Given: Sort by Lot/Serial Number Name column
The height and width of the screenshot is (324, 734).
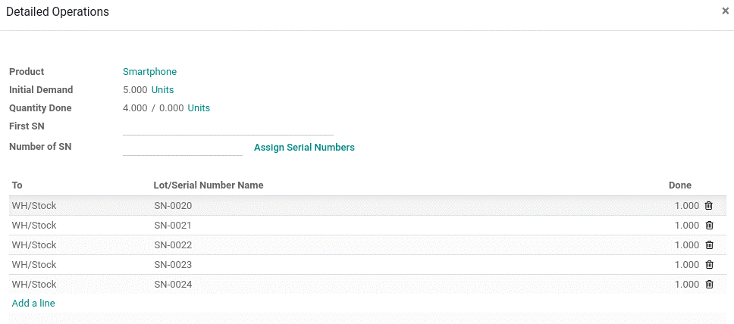Looking at the screenshot, I should pos(209,185).
